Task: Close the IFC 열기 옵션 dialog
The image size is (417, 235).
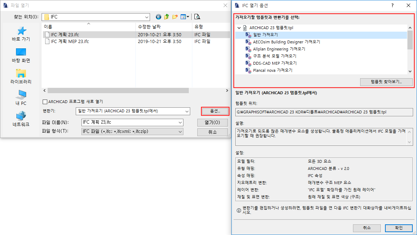Action: 408,5
